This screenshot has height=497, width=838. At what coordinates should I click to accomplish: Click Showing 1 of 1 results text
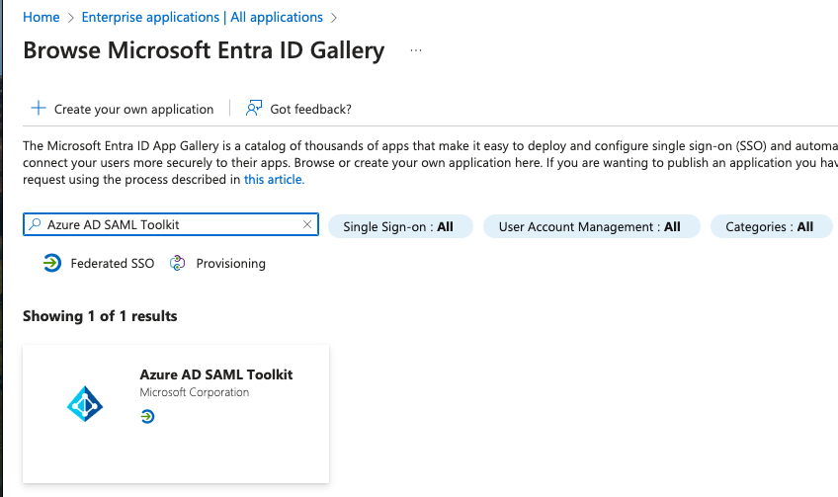tap(100, 316)
